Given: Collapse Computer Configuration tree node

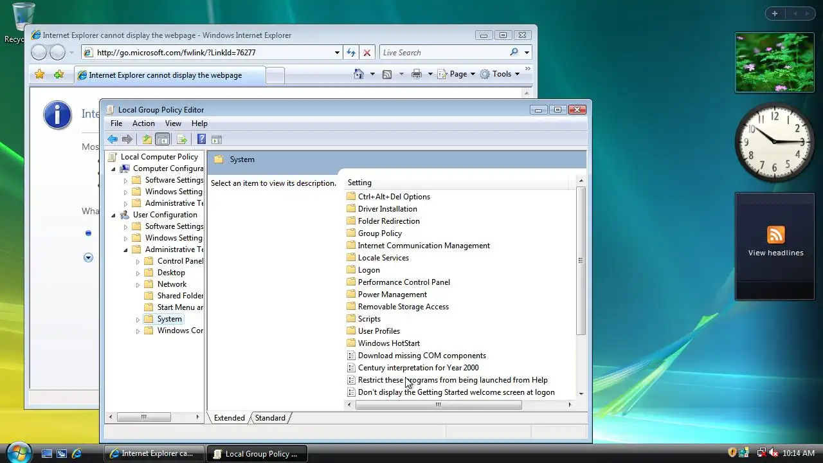Looking at the screenshot, I should 113,169.
